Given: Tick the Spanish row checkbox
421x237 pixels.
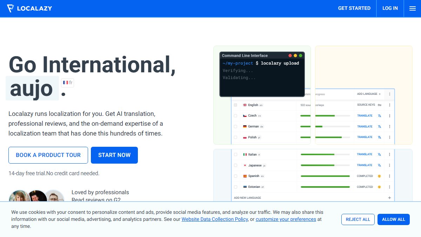Looking at the screenshot, I should pyautogui.click(x=235, y=176).
